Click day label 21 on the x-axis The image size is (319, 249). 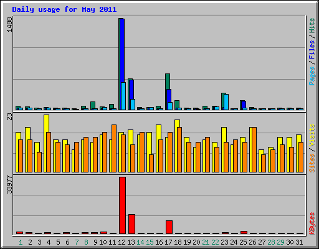(x=206, y=242)
